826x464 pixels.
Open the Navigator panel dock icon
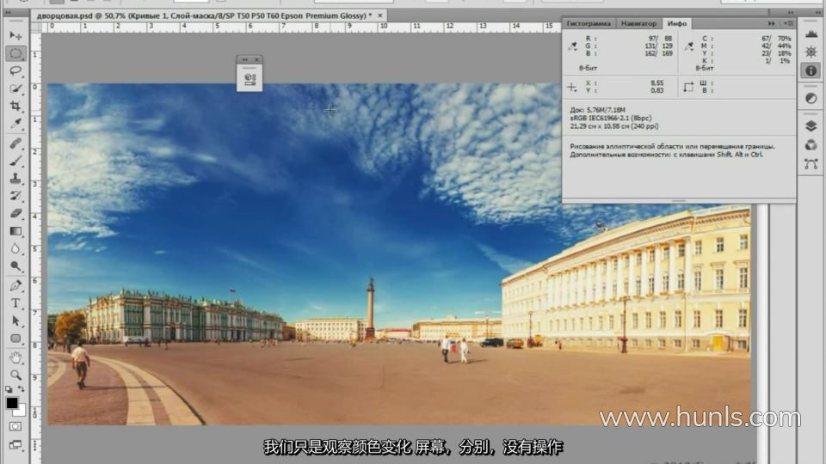[x=811, y=52]
